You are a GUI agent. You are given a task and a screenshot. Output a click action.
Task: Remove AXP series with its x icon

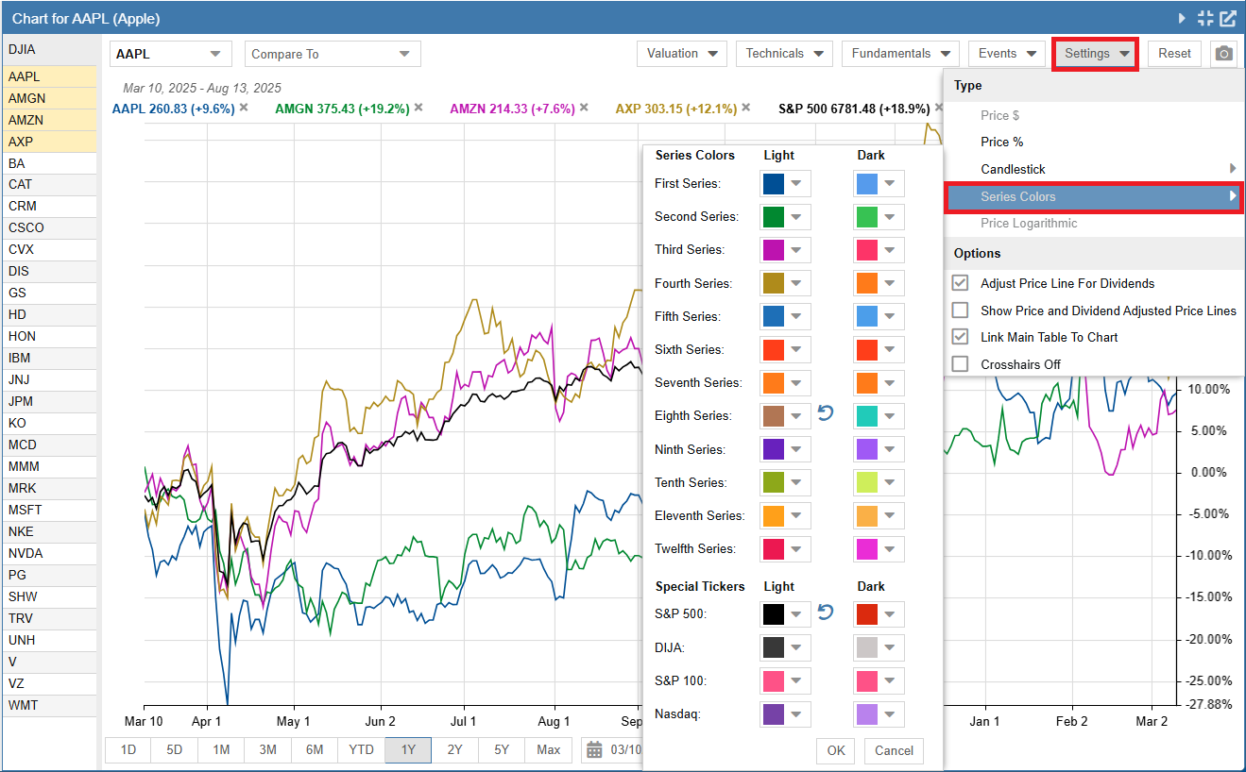click(746, 108)
